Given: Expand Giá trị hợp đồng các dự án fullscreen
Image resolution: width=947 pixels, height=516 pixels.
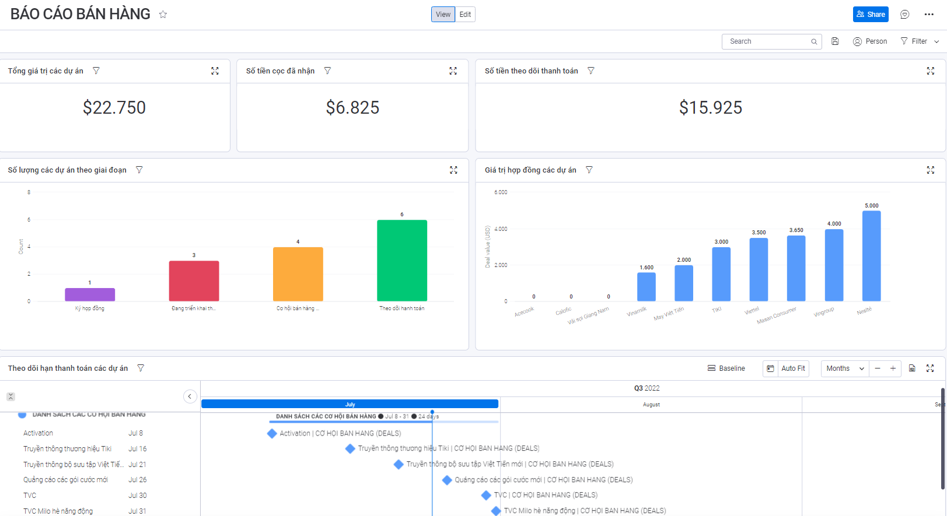Looking at the screenshot, I should click(930, 170).
